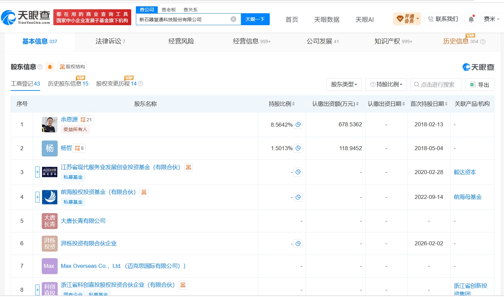Image resolution: width=504 pixels, height=297 pixels.
Task: Switch to the 历史信息 tab
Action: (461, 41)
